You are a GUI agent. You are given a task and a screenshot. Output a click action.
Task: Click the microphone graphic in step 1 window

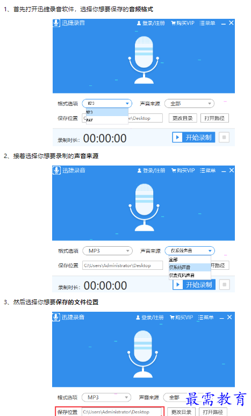[x=144, y=60]
